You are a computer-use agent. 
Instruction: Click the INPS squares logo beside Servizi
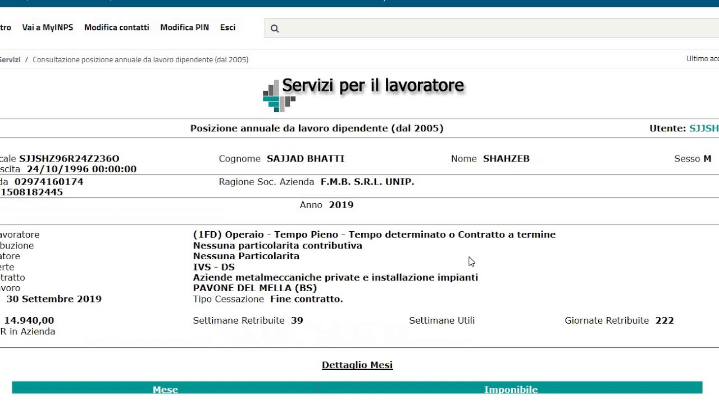279,96
